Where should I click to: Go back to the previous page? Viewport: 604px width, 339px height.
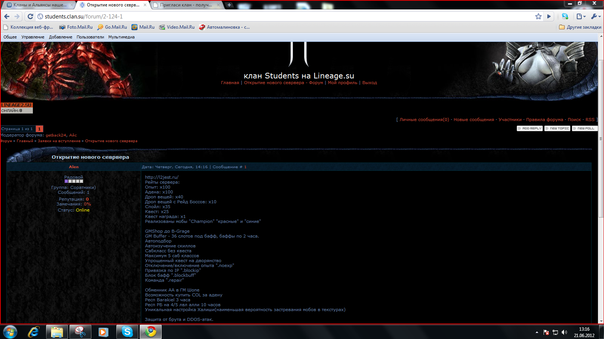[7, 17]
